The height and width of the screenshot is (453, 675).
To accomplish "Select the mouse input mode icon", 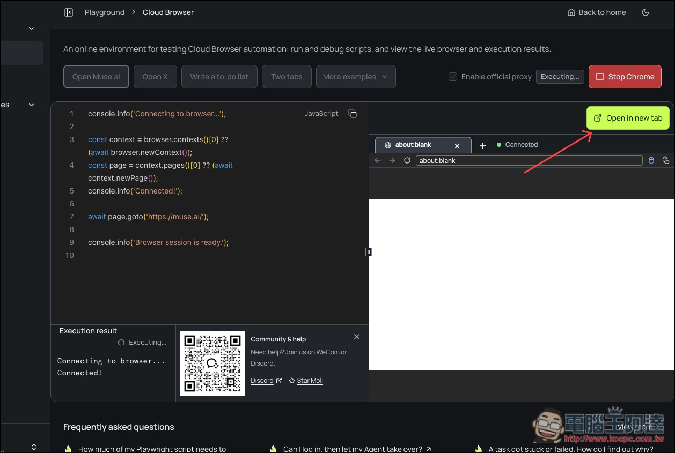I will tap(651, 160).
